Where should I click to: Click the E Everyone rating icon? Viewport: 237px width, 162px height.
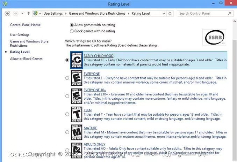77,78
